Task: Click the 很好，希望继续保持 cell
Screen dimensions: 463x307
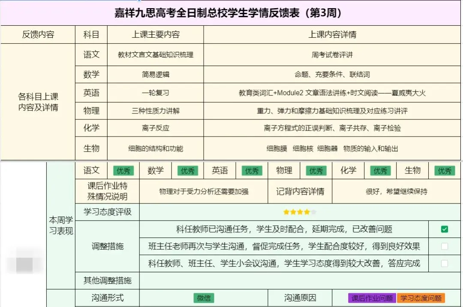Action: (x=396, y=191)
